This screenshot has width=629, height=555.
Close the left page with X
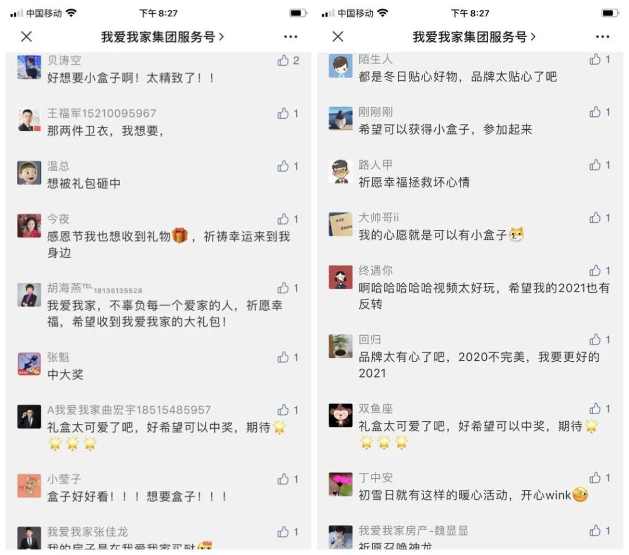point(26,37)
